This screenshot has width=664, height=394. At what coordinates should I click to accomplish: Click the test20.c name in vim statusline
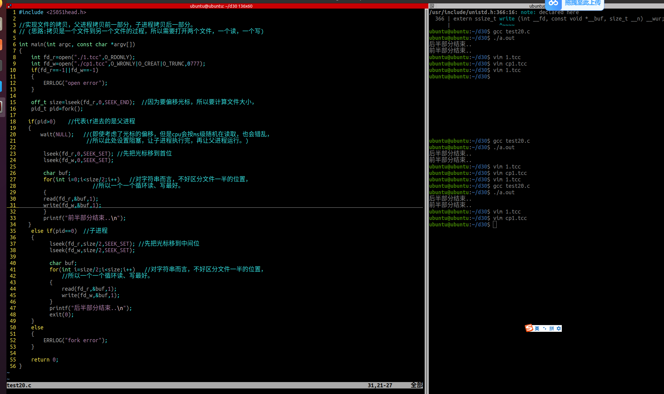(18, 385)
